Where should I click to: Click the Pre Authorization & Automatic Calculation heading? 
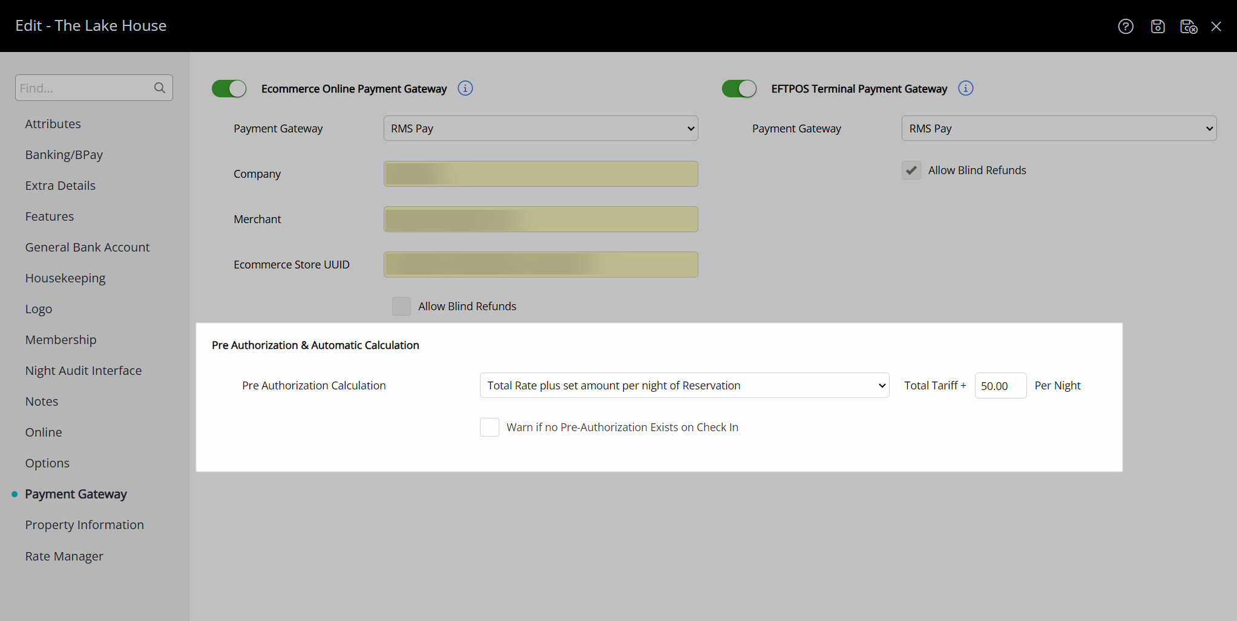tap(315, 345)
